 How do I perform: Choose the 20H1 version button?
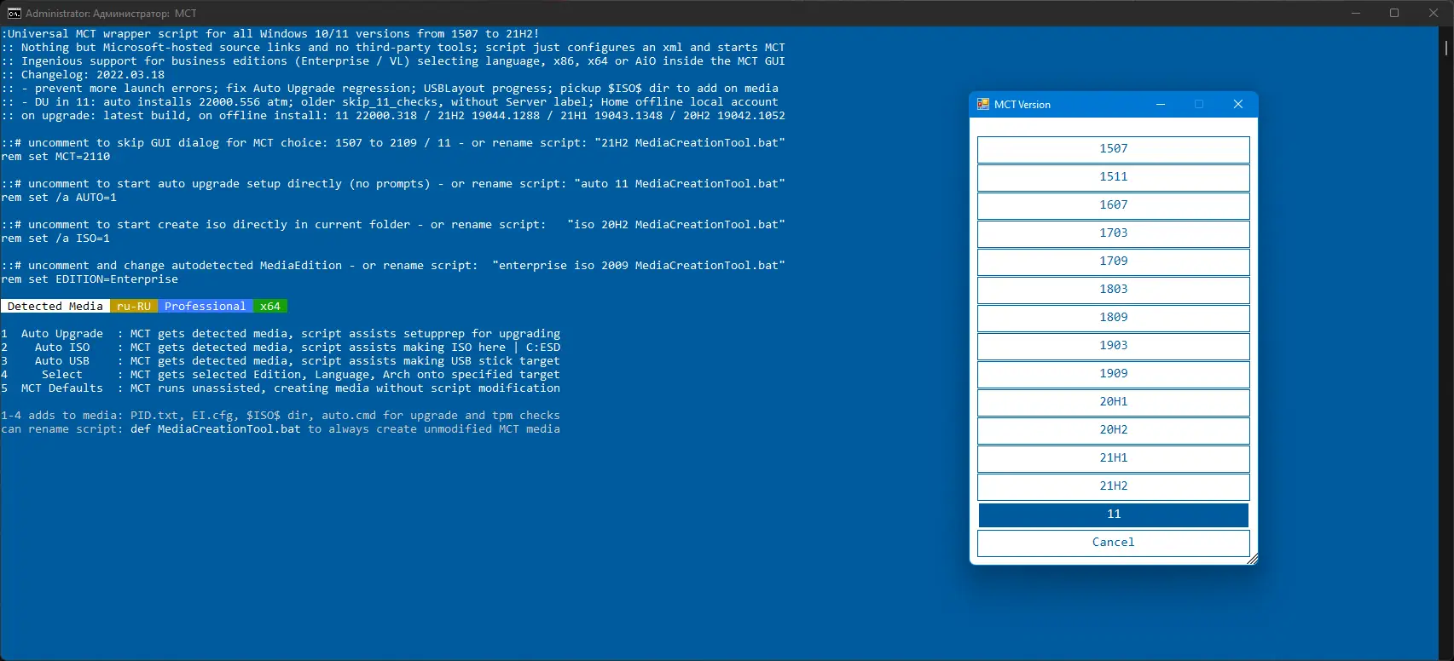(x=1113, y=402)
